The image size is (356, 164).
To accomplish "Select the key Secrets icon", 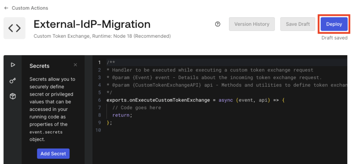I will click(13, 81).
